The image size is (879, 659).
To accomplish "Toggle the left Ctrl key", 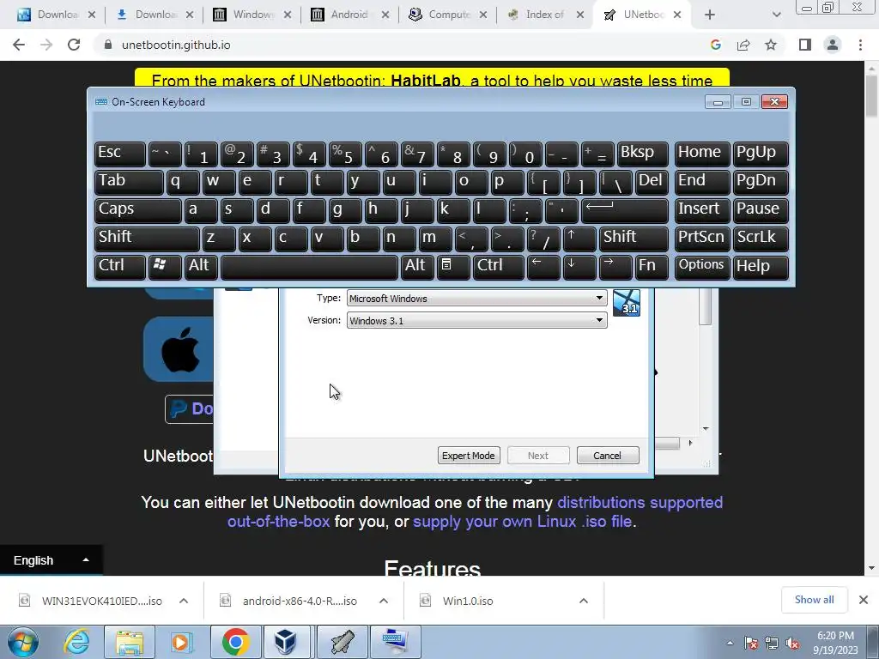I will click(x=120, y=266).
